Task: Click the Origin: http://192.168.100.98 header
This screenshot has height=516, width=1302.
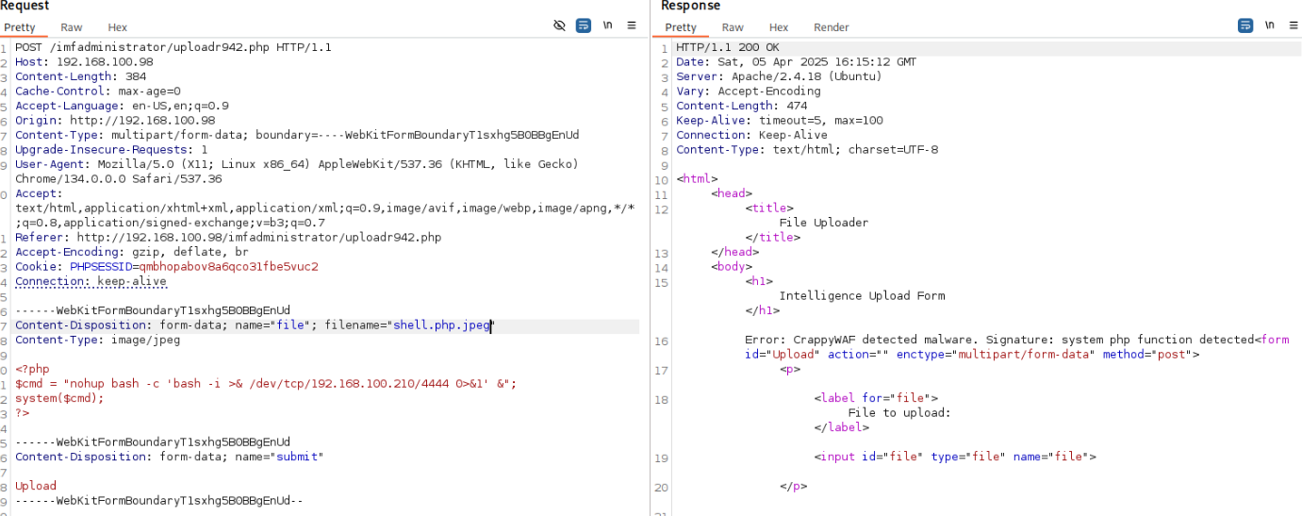Action: pos(115,121)
